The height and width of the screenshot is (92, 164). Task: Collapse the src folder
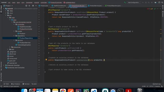point(6,15)
